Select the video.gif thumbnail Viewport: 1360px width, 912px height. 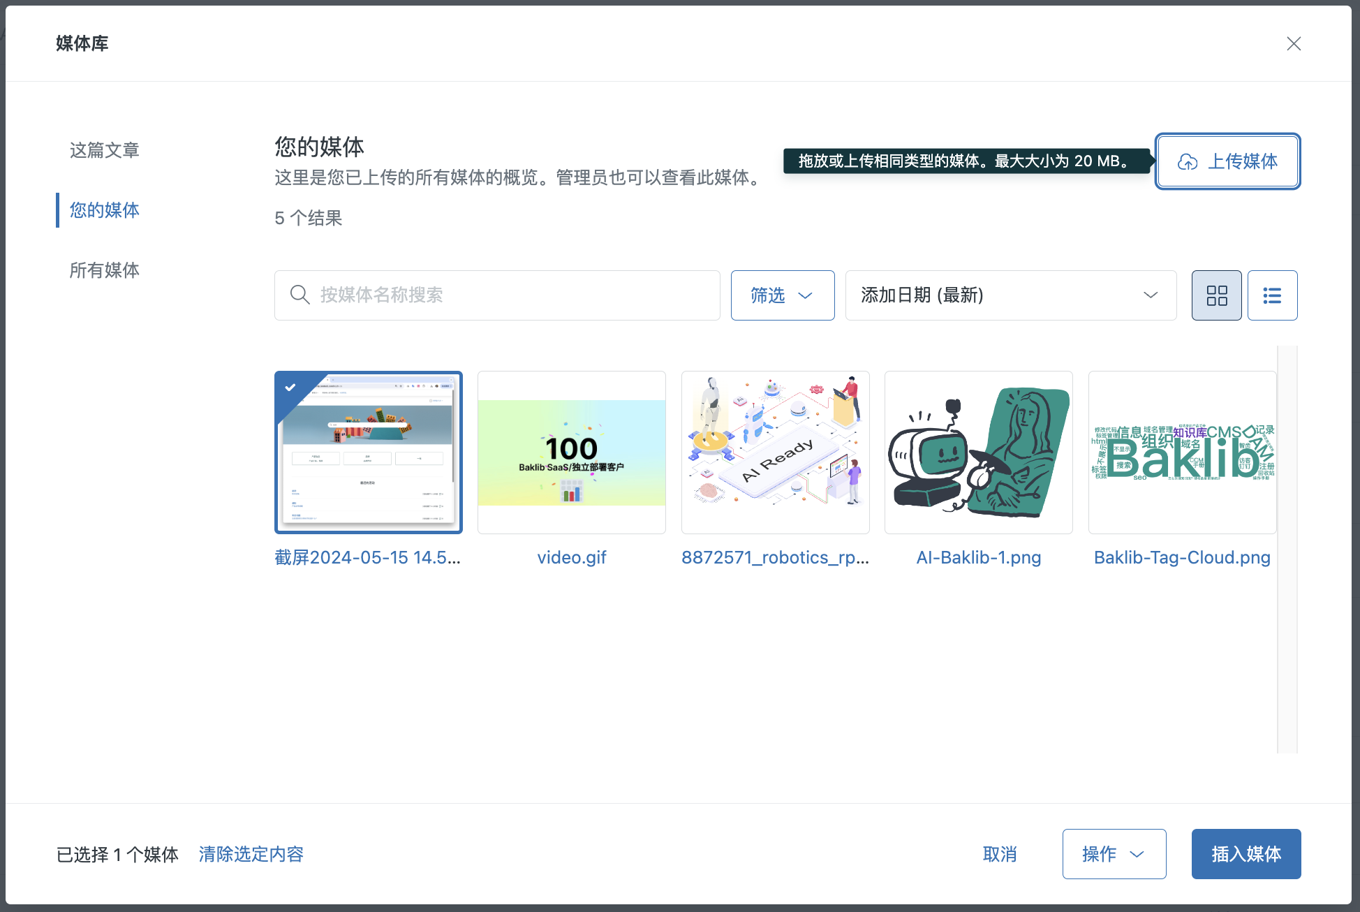[x=572, y=453]
